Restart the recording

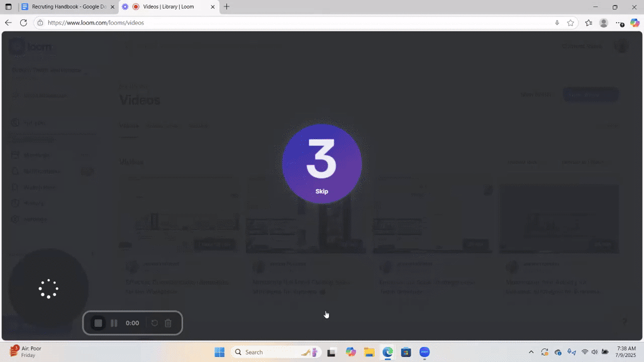[155, 323]
